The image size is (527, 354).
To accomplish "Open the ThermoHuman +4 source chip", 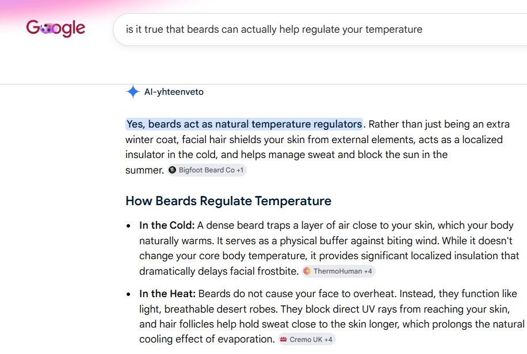I will 338,271.
